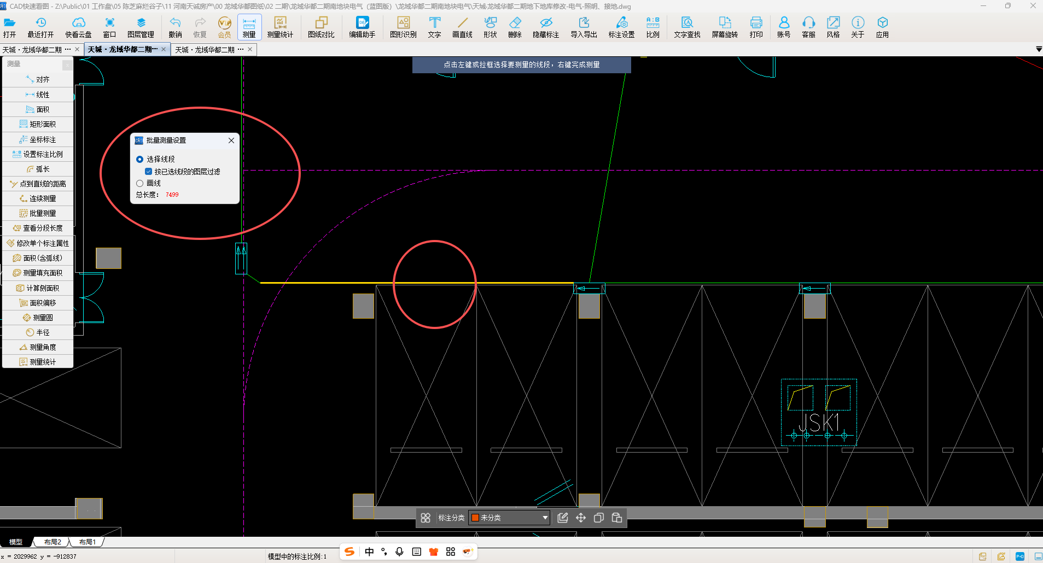This screenshot has width=1043, height=563.
Task: Select the Draw Line (画直线) tool
Action: pos(462,27)
